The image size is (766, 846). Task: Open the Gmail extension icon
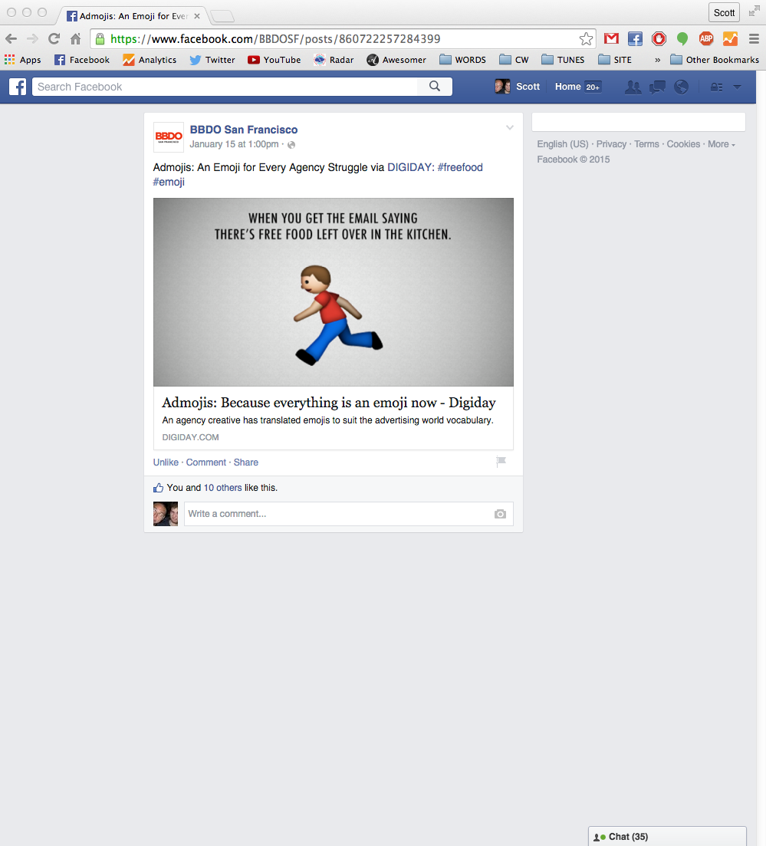coord(611,39)
